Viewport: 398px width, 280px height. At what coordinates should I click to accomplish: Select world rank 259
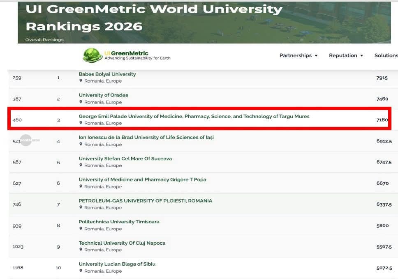(17, 78)
